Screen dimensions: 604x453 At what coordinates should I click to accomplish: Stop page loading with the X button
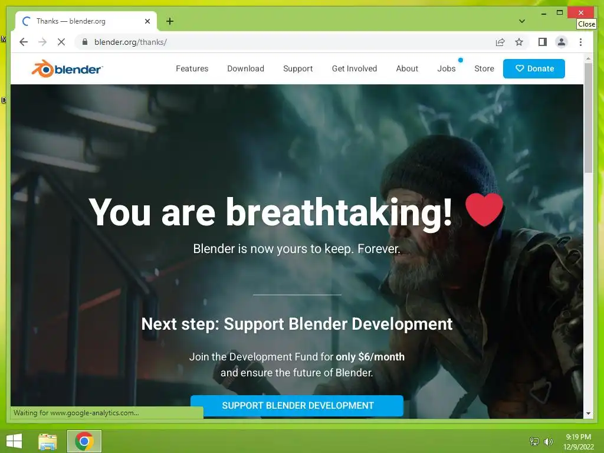[x=61, y=42]
